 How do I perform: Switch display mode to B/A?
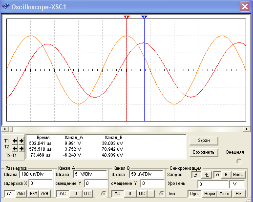34,194
